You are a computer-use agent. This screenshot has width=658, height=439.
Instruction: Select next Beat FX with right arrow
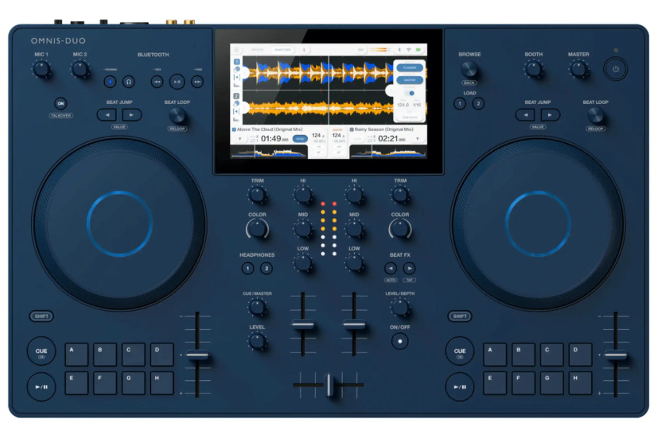pos(409,268)
